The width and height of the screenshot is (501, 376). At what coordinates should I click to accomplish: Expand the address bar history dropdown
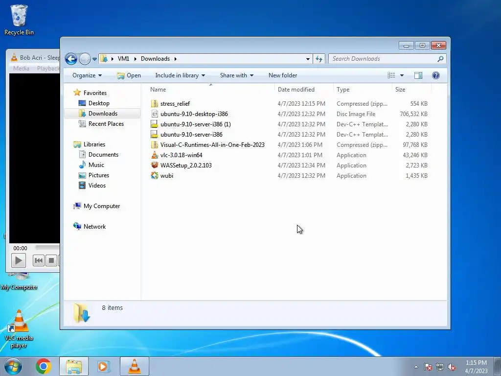click(308, 59)
